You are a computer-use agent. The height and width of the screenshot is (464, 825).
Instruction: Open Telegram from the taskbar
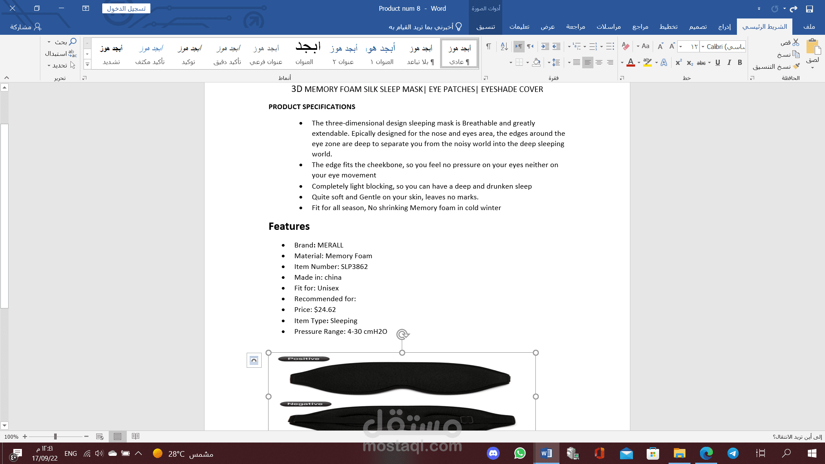point(733,453)
